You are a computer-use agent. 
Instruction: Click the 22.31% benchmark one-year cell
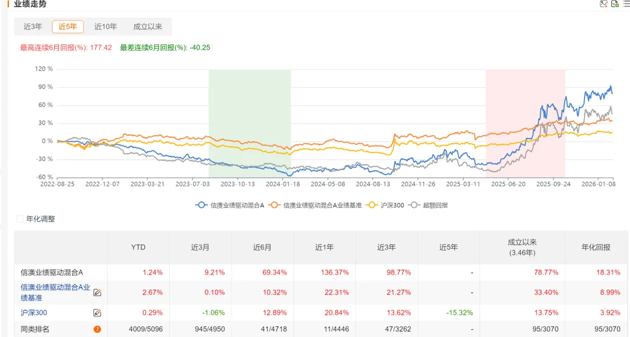pyautogui.click(x=337, y=293)
